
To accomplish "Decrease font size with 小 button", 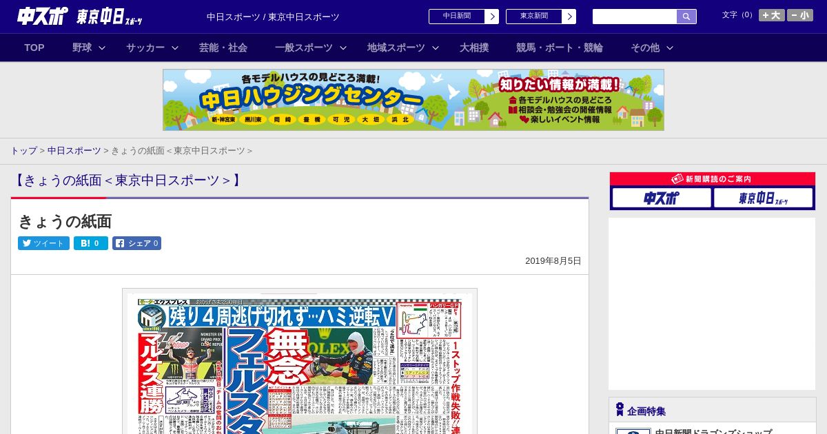I will point(800,15).
